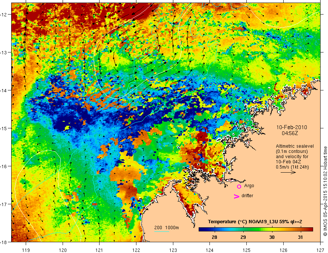The width and height of the screenshot is (328, 253).
Task: Click the temperature color bar legend
Action: 256,229
